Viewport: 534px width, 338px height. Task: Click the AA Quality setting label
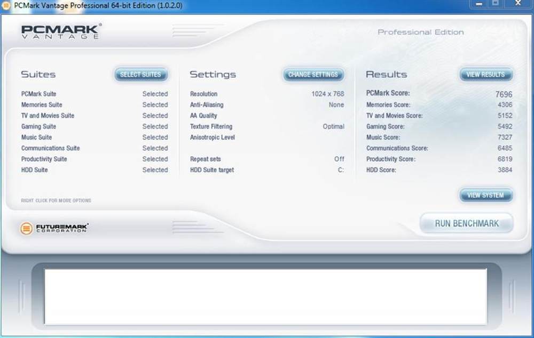[x=203, y=116]
